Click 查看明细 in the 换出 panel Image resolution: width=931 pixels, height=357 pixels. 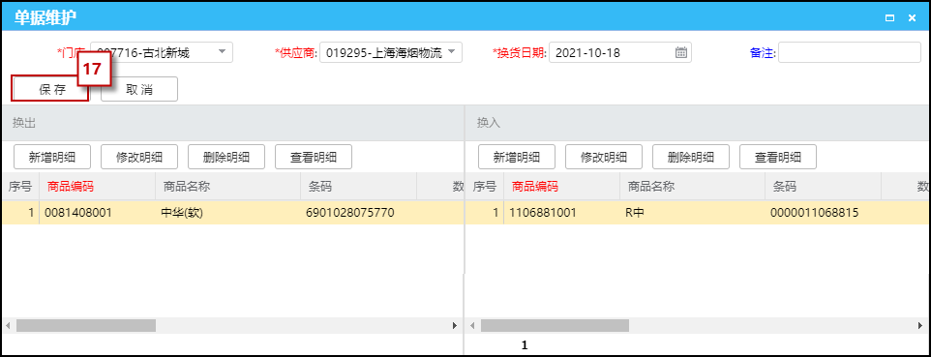click(314, 157)
